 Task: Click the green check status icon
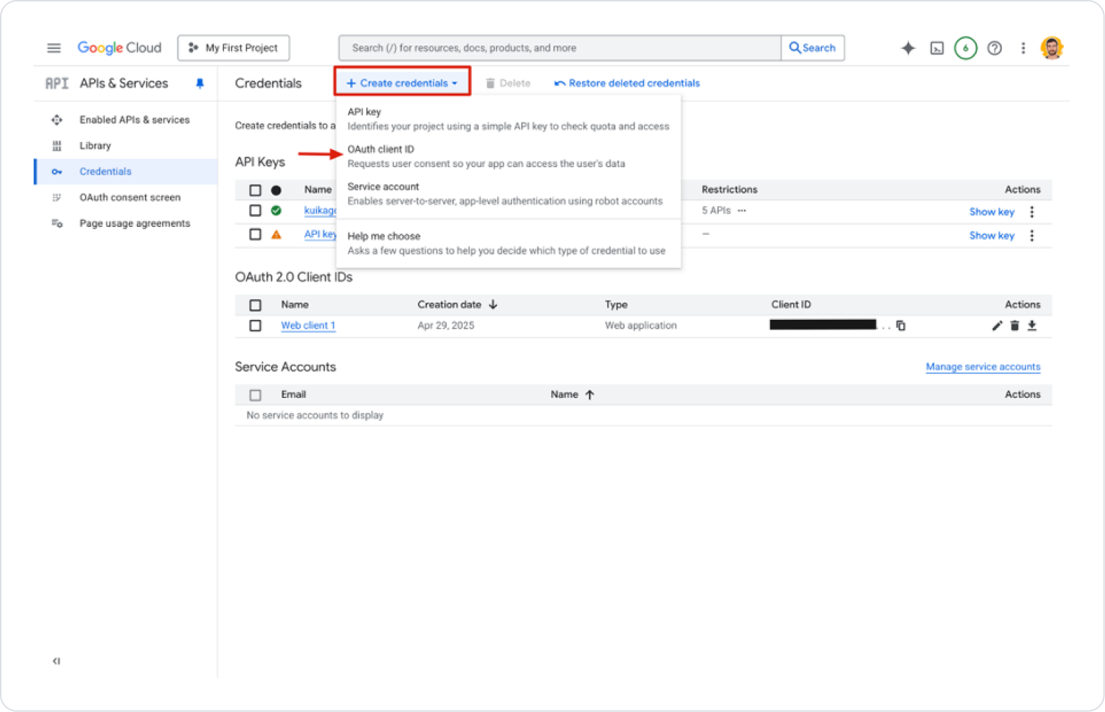click(276, 210)
